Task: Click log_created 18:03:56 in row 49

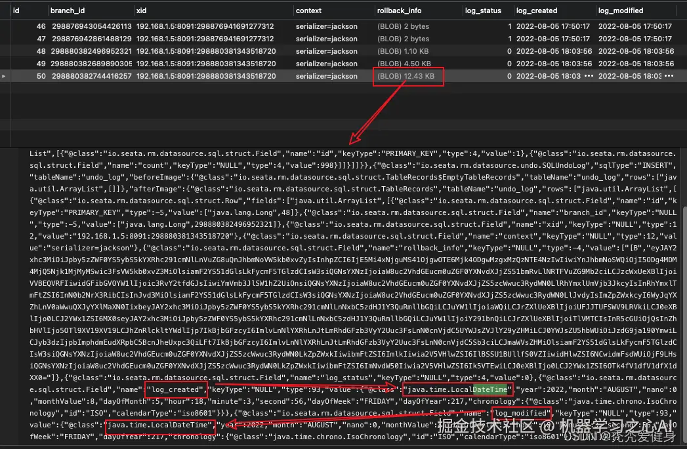Action: pos(554,64)
